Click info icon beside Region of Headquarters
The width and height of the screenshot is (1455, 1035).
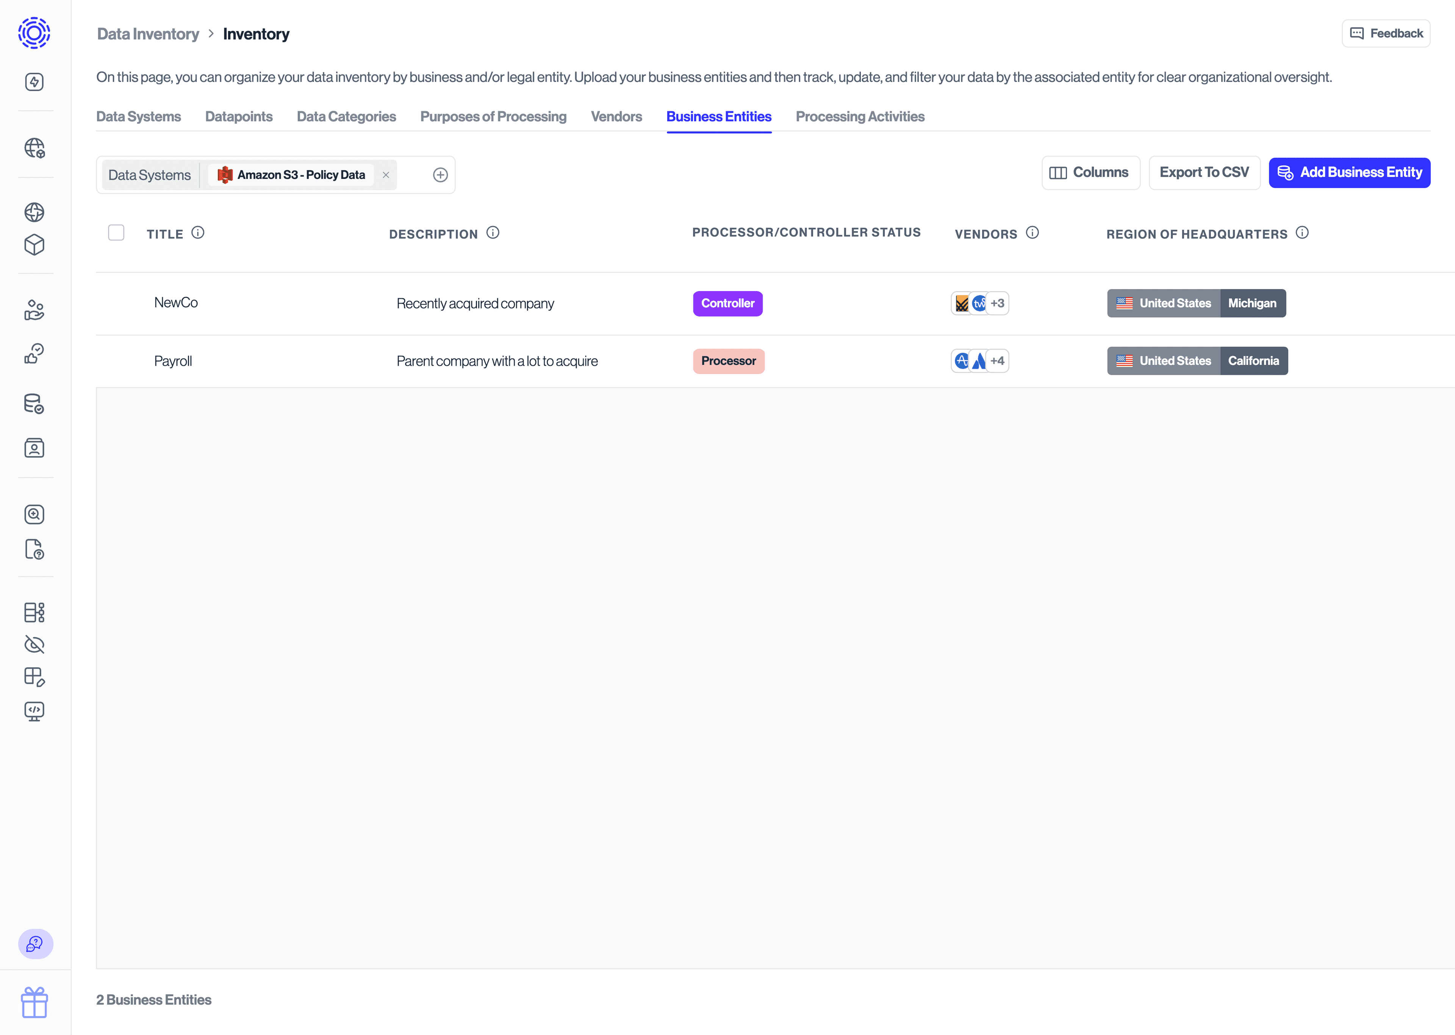pyautogui.click(x=1302, y=233)
